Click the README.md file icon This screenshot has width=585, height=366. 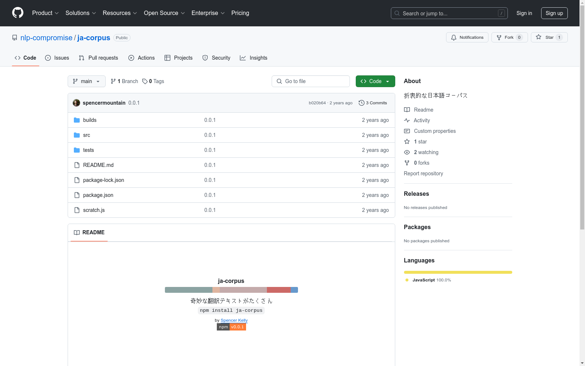click(x=77, y=165)
